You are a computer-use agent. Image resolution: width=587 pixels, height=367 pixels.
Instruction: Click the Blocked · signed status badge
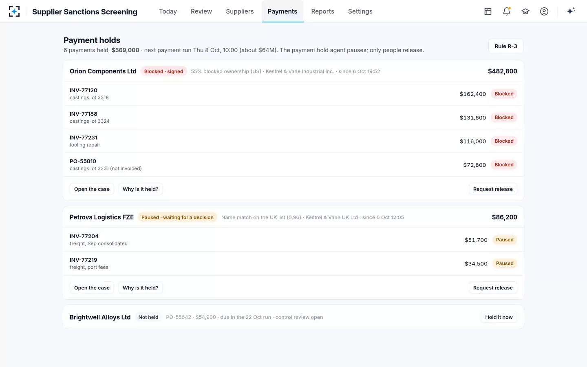pos(163,71)
